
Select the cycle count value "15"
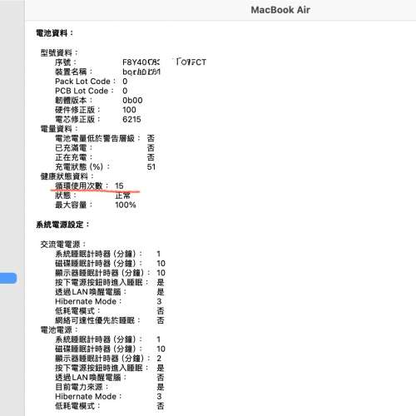coord(119,186)
